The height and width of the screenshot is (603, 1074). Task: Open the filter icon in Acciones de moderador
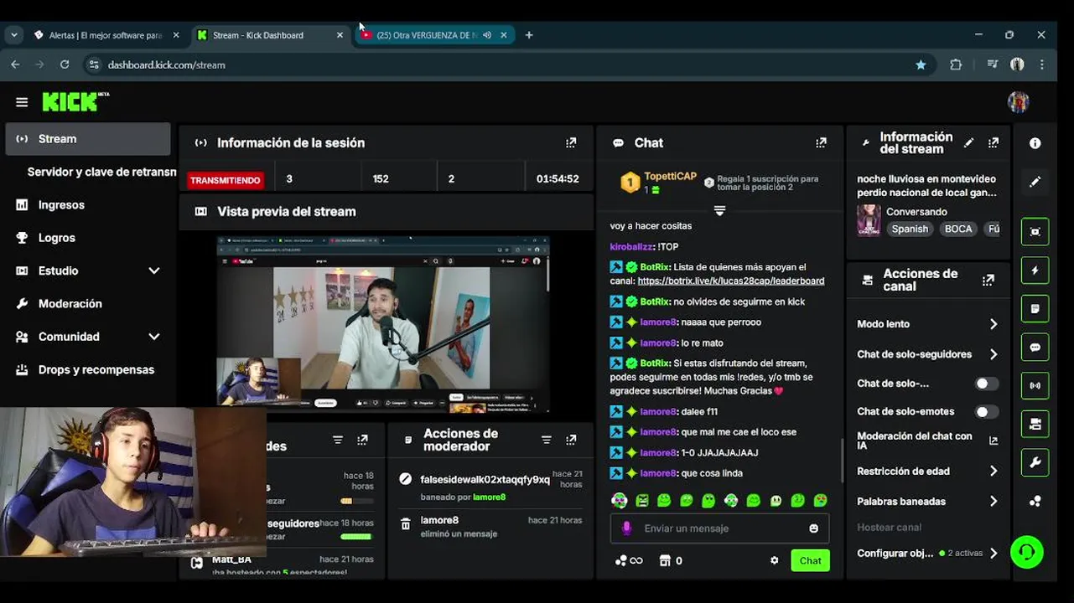tap(547, 440)
